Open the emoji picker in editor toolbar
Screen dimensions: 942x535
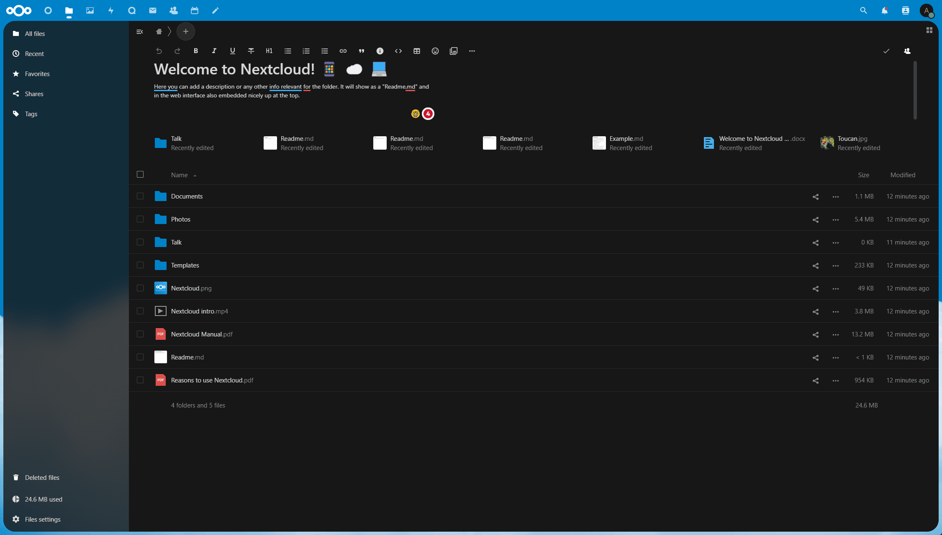tap(435, 51)
